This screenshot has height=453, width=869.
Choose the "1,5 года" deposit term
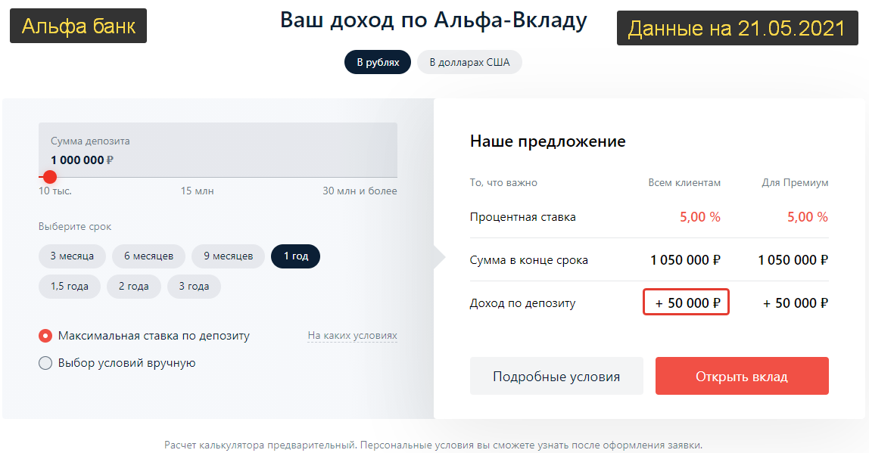tap(69, 287)
